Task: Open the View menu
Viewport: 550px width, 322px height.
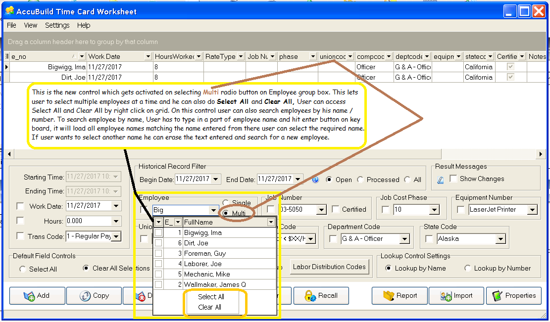Action: [x=31, y=25]
